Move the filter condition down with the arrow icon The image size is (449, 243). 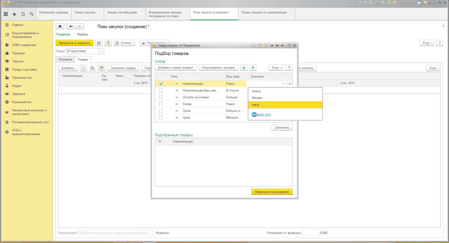coord(253,67)
